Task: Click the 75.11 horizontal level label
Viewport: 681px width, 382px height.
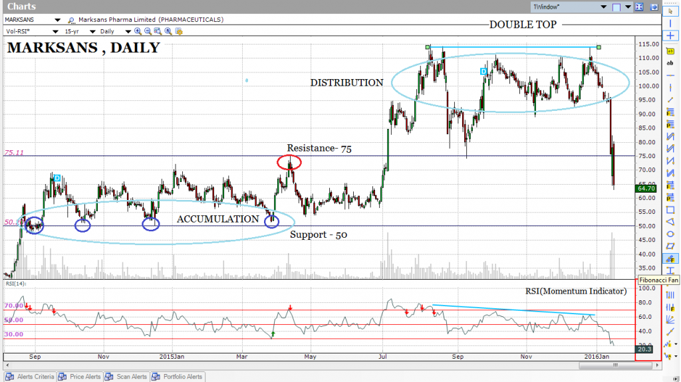Action: click(14, 153)
